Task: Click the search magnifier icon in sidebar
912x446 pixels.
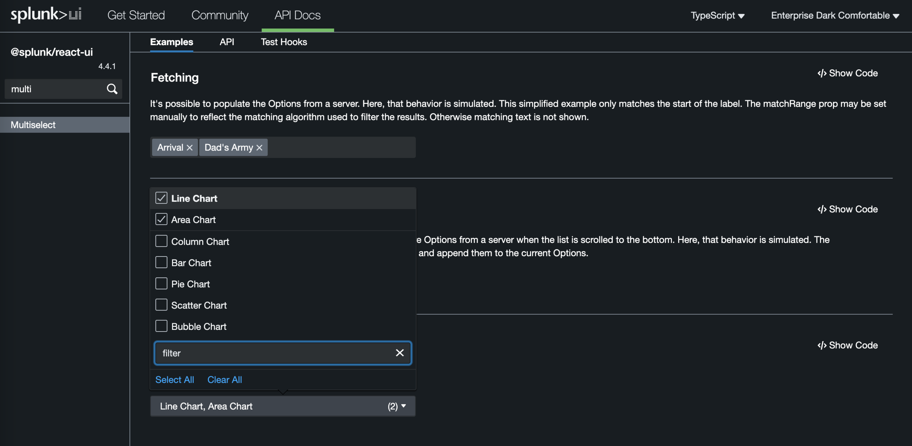Action: [x=112, y=89]
